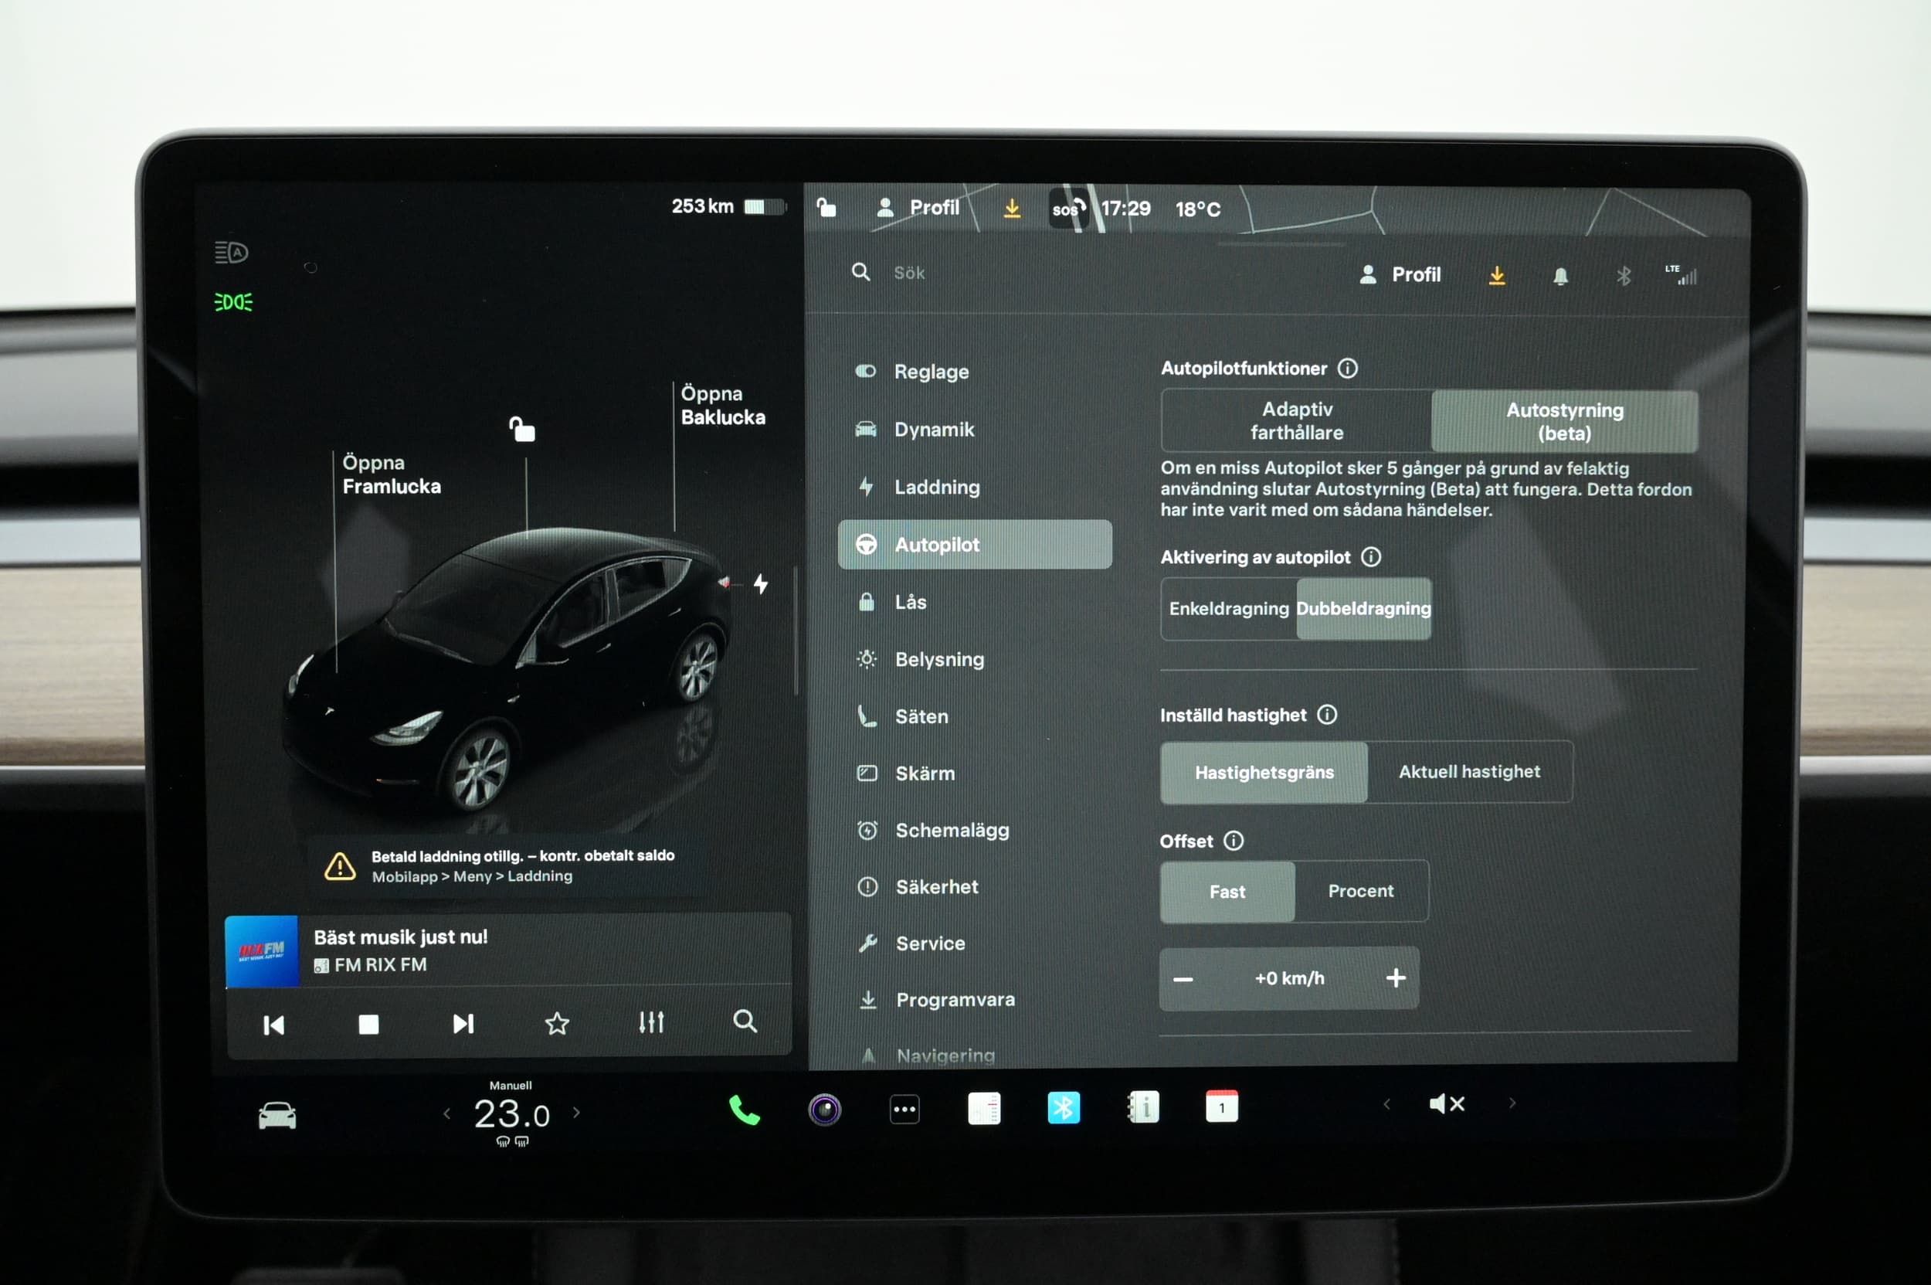This screenshot has width=1931, height=1285.
Task: Open info for Autopilotfunktioner
Action: pos(1348,368)
